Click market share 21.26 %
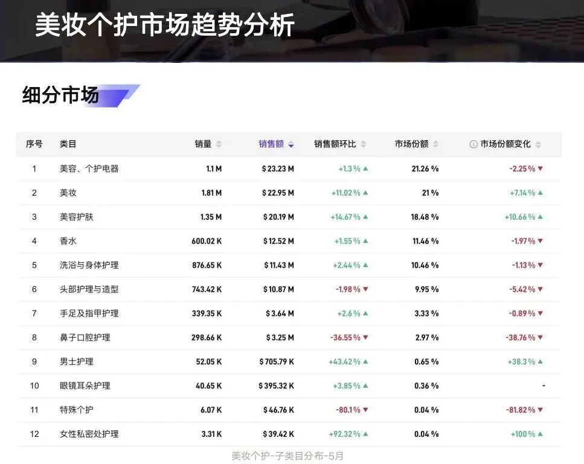Image resolution: width=584 pixels, height=464 pixels. (x=425, y=169)
